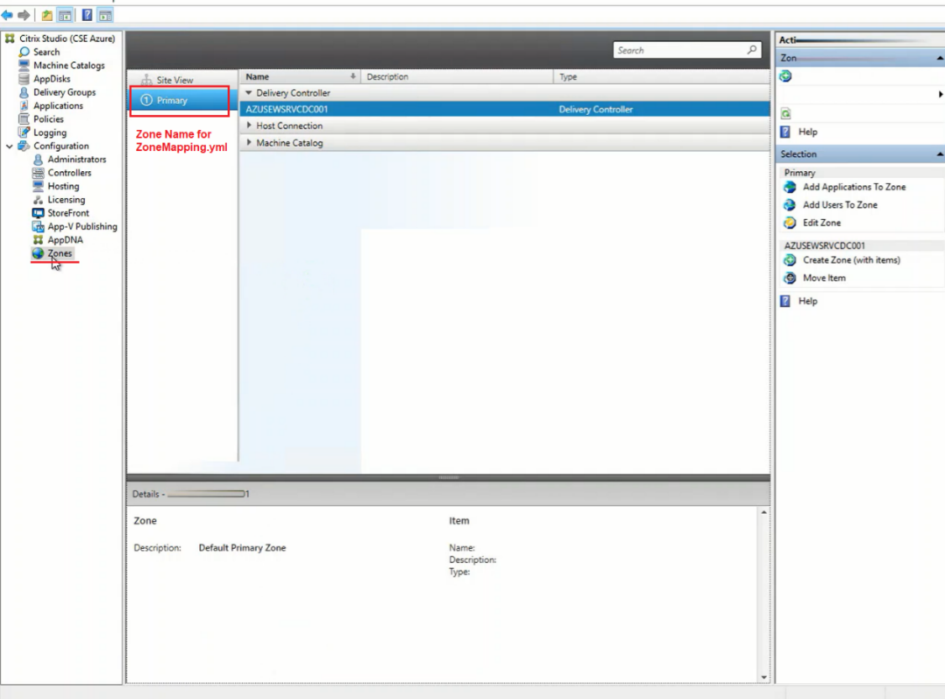
Task: Click the Default Primary Zone description text
Action: 242,548
